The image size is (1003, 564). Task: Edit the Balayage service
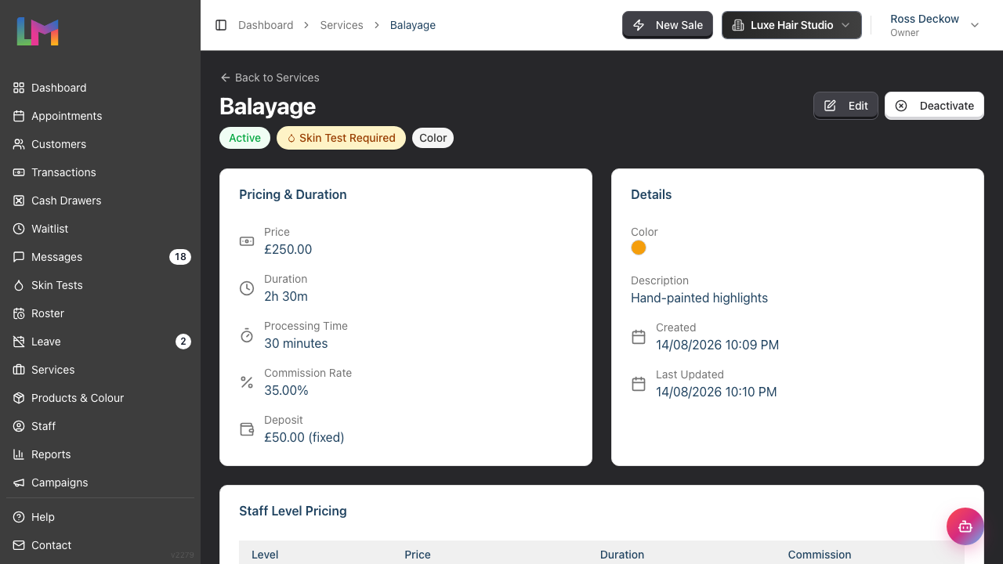(845, 106)
